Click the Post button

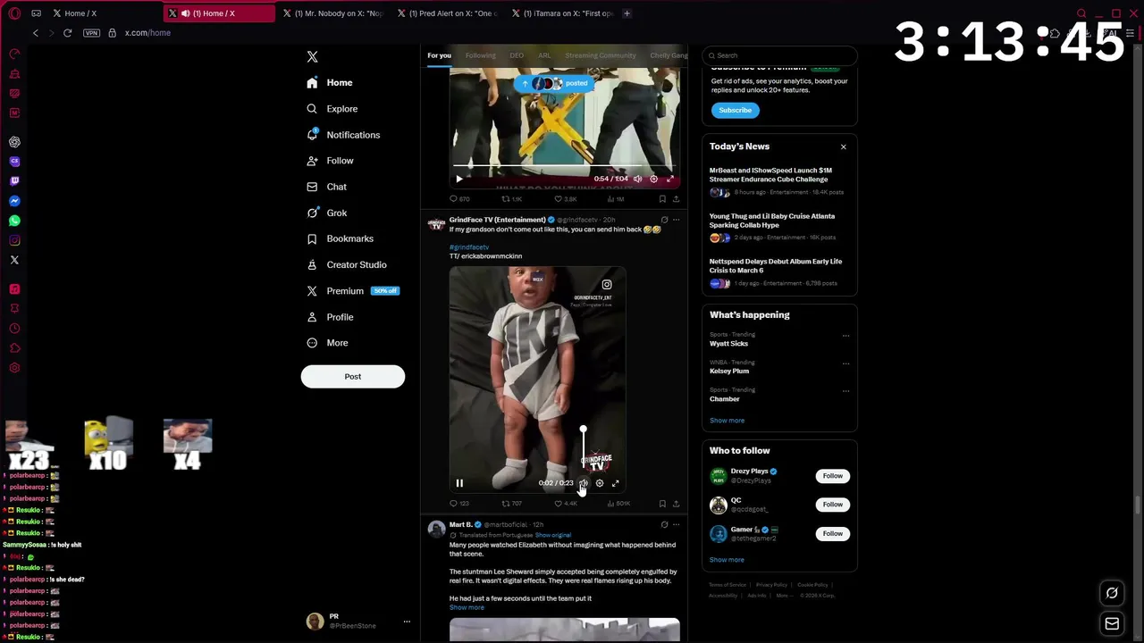tap(353, 377)
